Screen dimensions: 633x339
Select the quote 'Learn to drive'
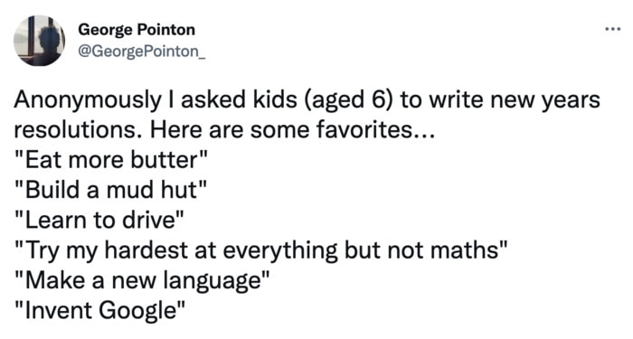[x=99, y=220]
